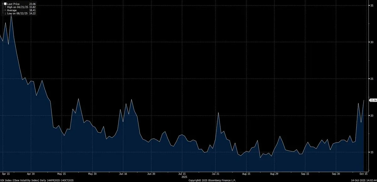Click the 'Sep 30' x-axis date label
Viewport: 377px width, 182px height.
pyautogui.click(x=336, y=173)
